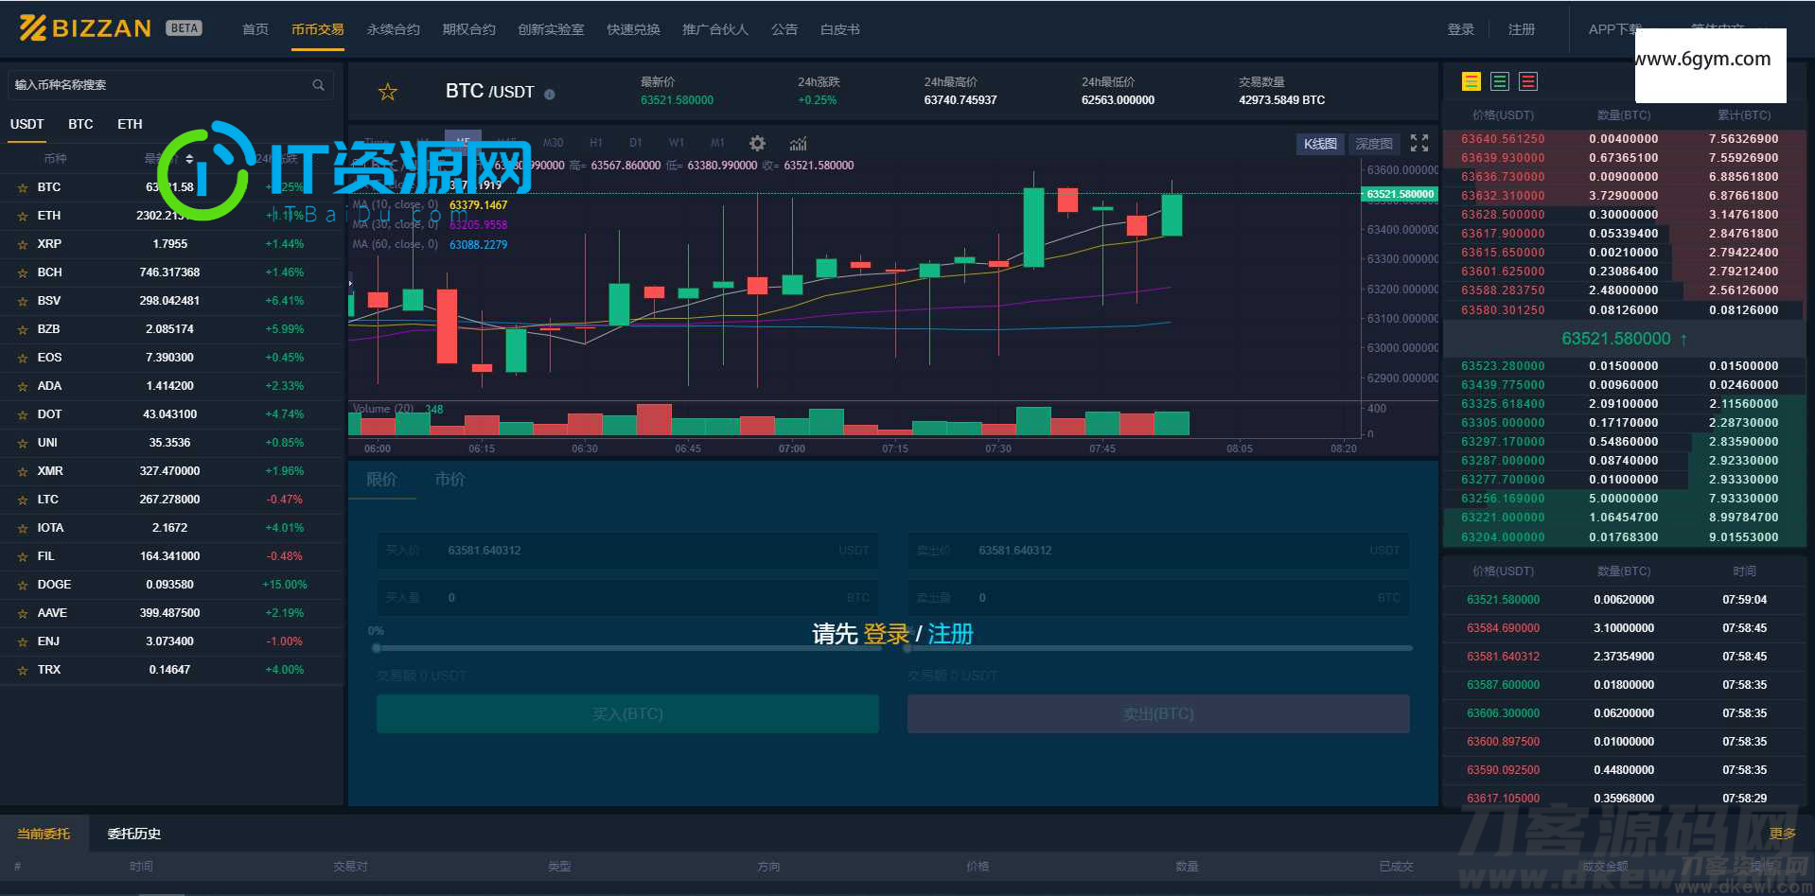Sort the coin list by latest price arrows
Image resolution: width=1815 pixels, height=896 pixels.
pos(189,158)
